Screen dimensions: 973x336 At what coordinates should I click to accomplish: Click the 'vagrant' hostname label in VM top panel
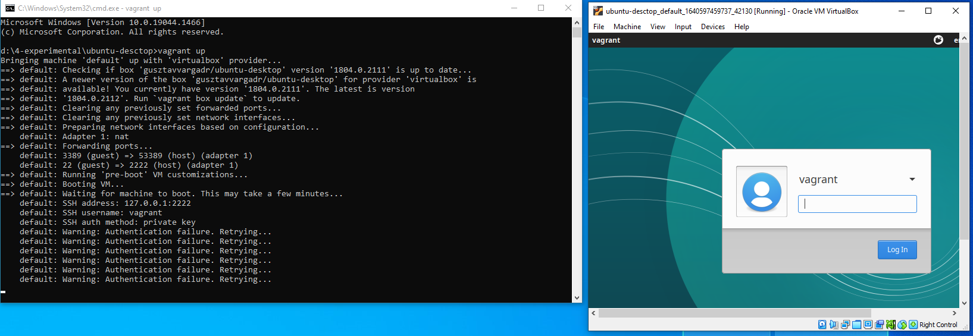[x=606, y=40]
